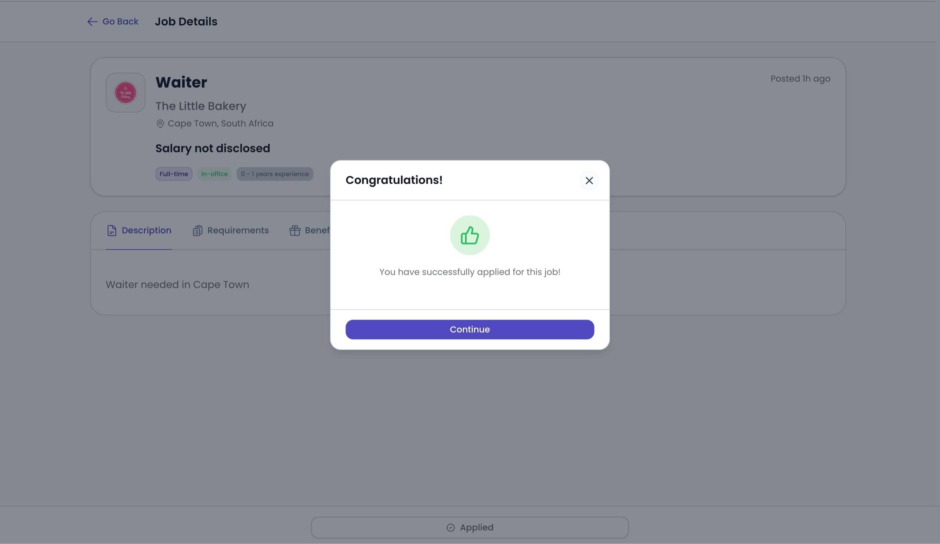The width and height of the screenshot is (940, 544).
Task: Click the location pin icon near Cape Town
Action: point(160,123)
